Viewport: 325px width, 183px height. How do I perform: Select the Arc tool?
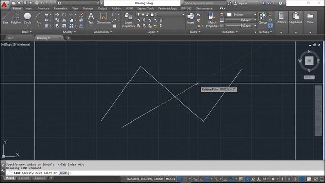pyautogui.click(x=39, y=18)
